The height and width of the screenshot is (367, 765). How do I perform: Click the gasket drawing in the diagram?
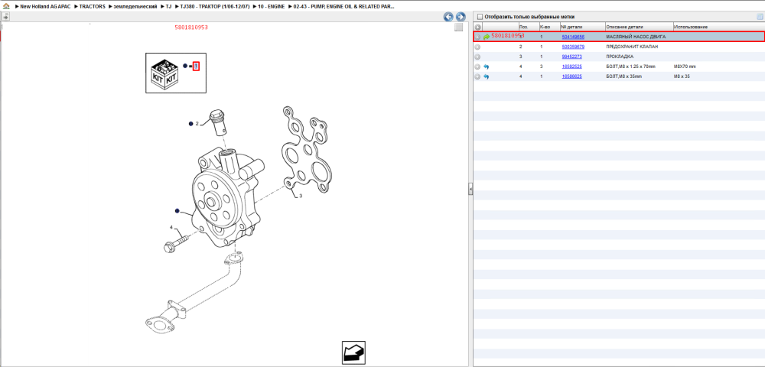pos(307,151)
